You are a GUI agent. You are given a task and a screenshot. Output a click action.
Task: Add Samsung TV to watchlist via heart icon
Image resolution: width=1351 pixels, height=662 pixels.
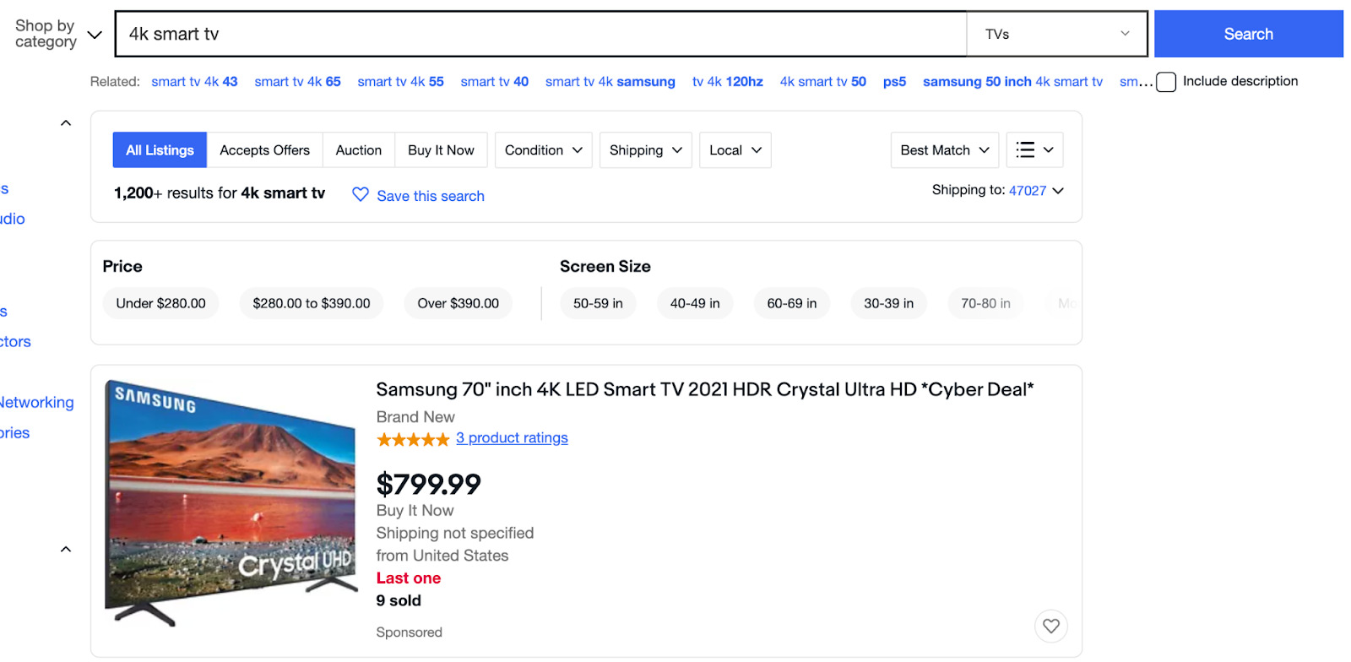pyautogui.click(x=1050, y=626)
